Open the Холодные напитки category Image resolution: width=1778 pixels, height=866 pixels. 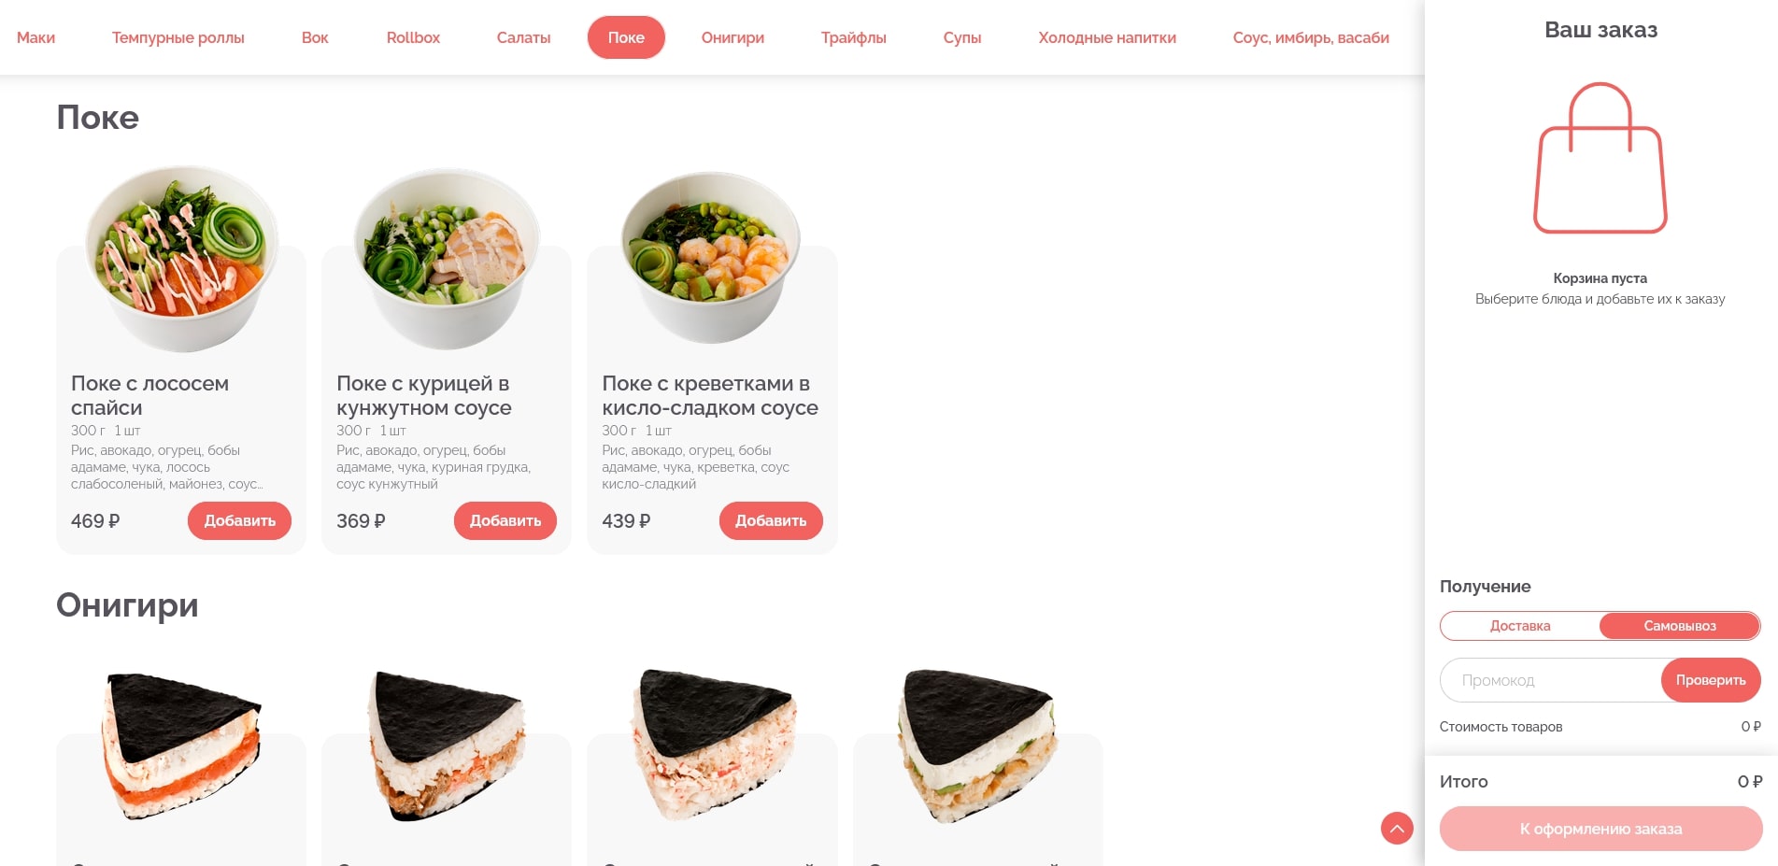(x=1107, y=37)
